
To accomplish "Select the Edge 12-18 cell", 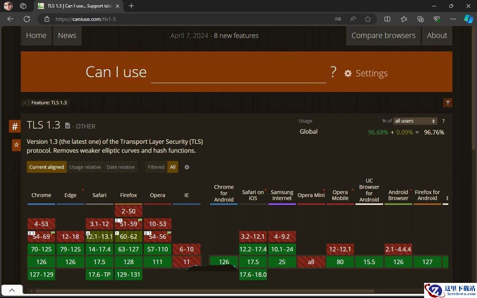I will click(70, 236).
